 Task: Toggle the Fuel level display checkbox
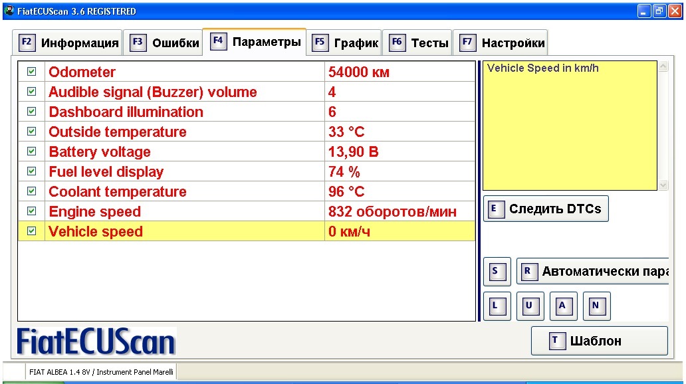pyautogui.click(x=31, y=171)
